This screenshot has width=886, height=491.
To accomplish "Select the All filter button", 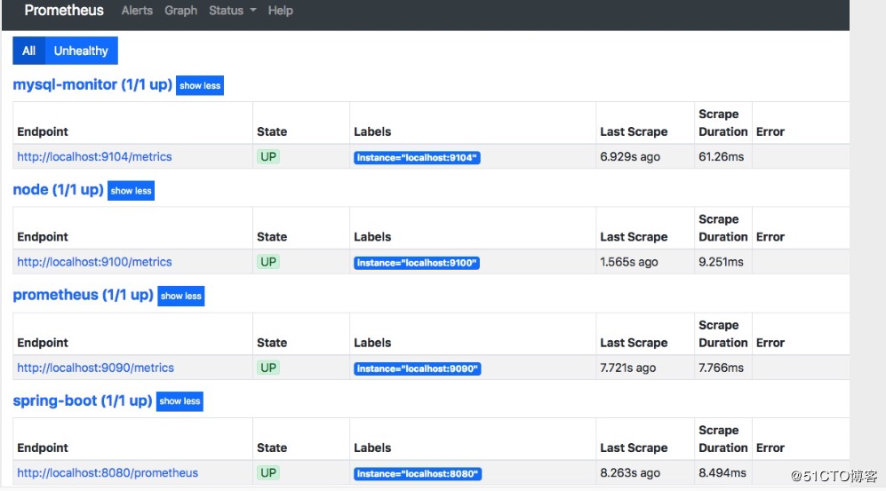I will coord(29,51).
